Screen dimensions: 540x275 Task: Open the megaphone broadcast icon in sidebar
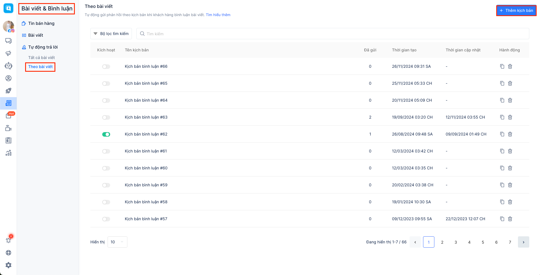pos(8,53)
